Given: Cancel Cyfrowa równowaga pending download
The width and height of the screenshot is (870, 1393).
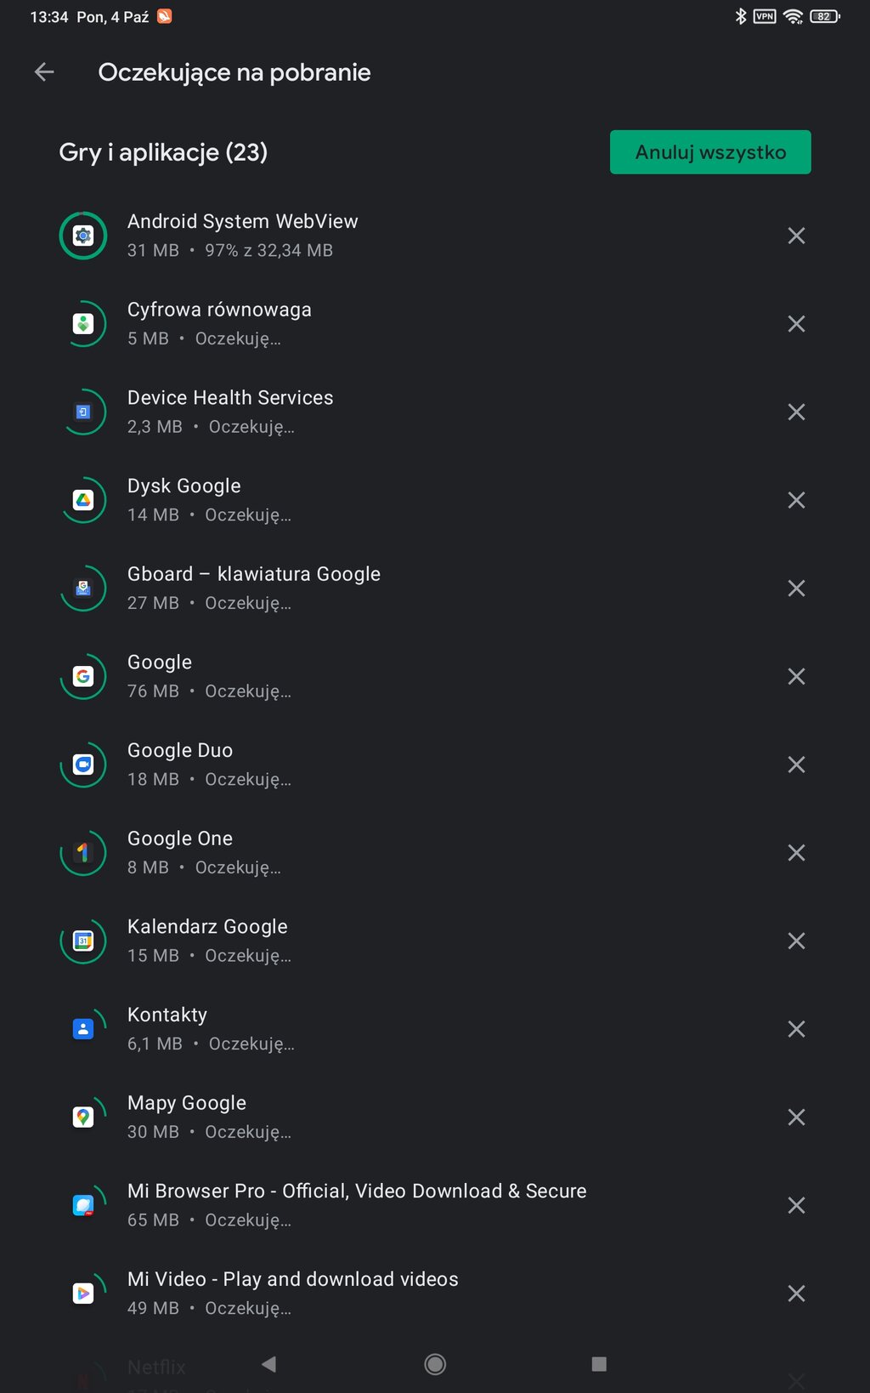Looking at the screenshot, I should [796, 324].
